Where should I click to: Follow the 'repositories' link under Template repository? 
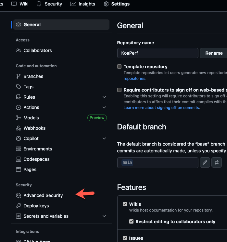pos(134,79)
